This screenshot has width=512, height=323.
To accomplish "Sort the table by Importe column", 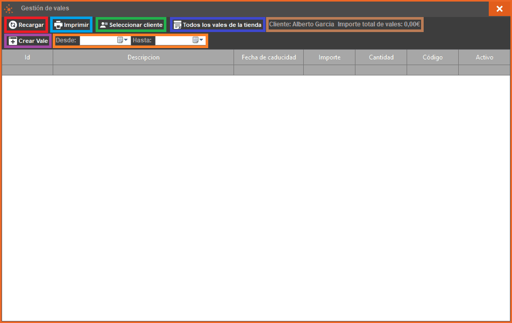I will coord(329,57).
